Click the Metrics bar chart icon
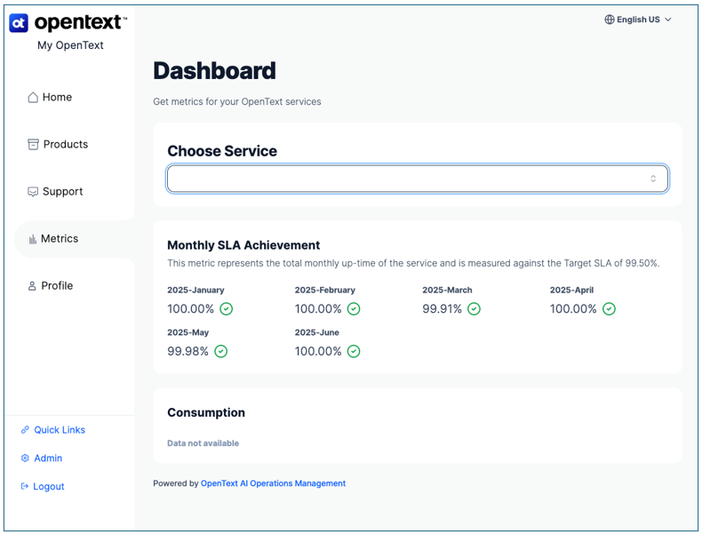702x534 pixels. click(x=33, y=239)
